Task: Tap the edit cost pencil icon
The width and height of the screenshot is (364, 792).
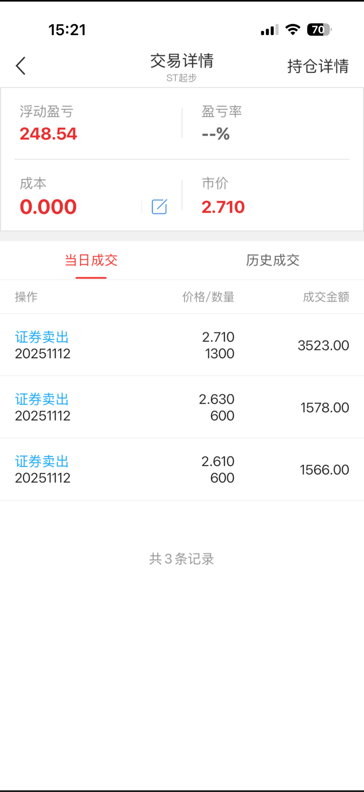Action: tap(159, 207)
